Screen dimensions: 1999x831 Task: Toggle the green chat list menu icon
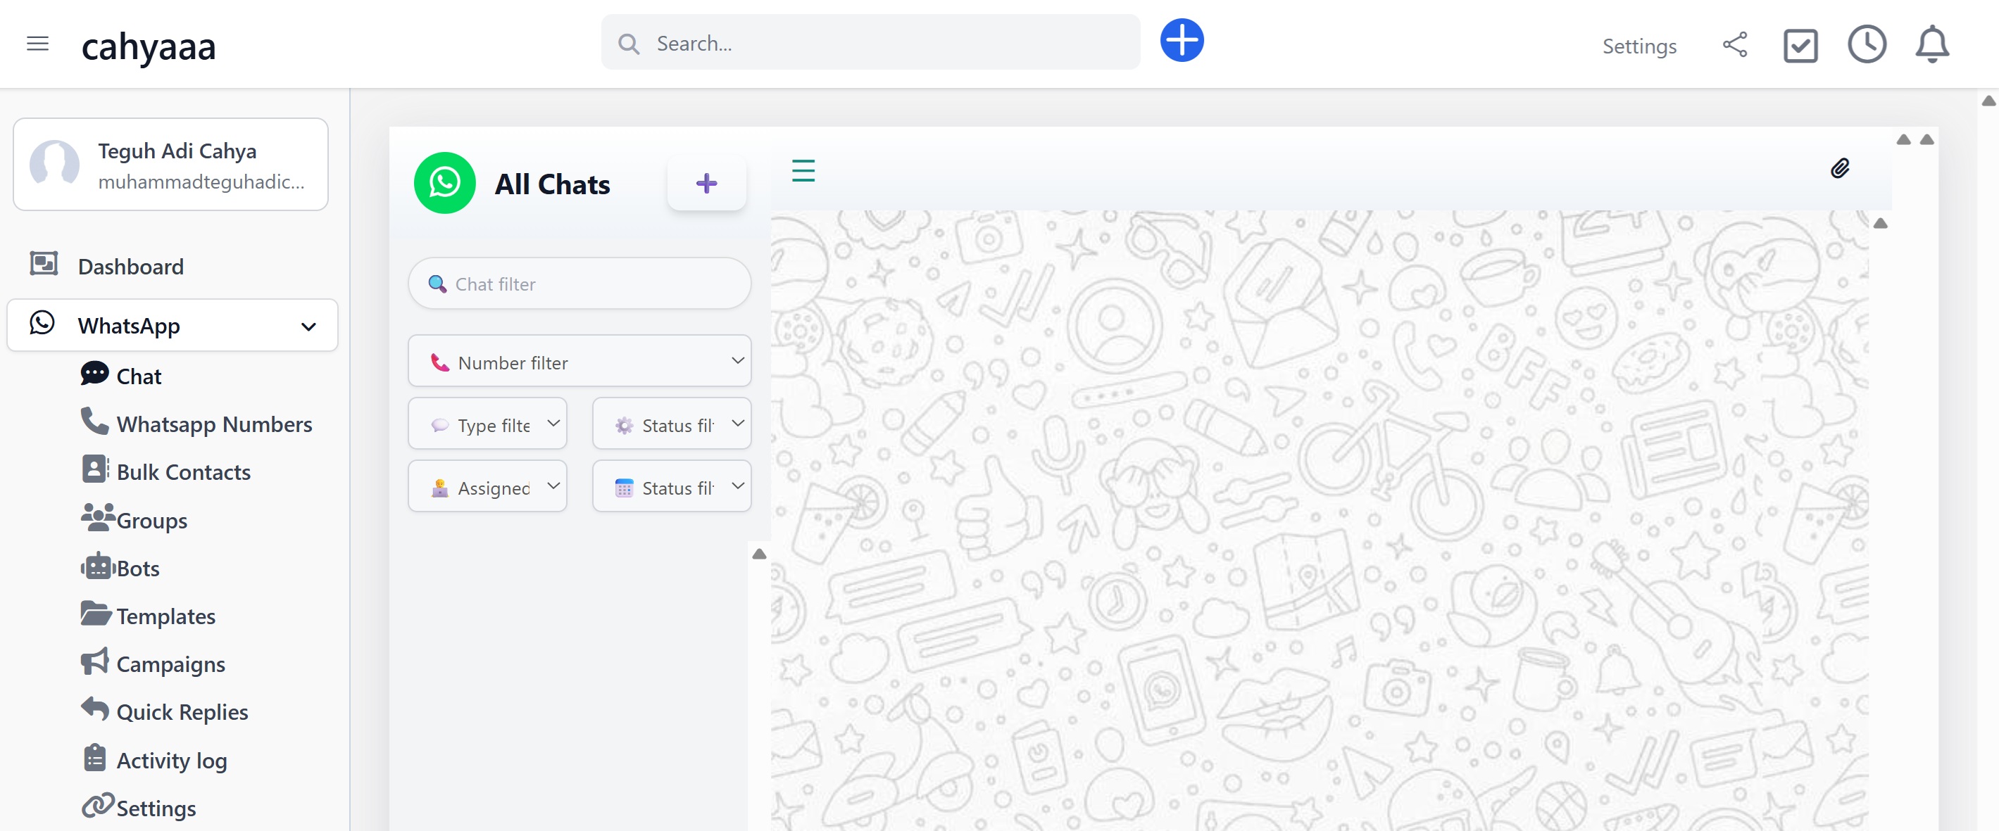(803, 170)
